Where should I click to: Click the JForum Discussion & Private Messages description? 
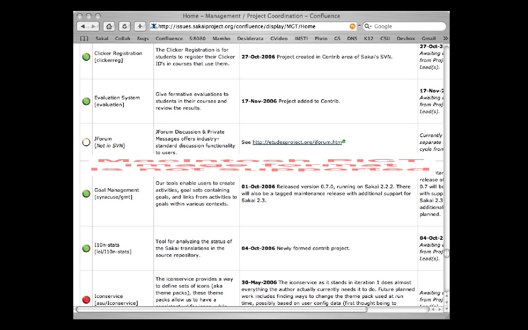195,142
